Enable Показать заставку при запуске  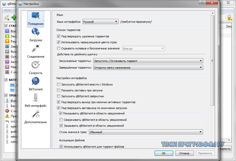pos(58,90)
